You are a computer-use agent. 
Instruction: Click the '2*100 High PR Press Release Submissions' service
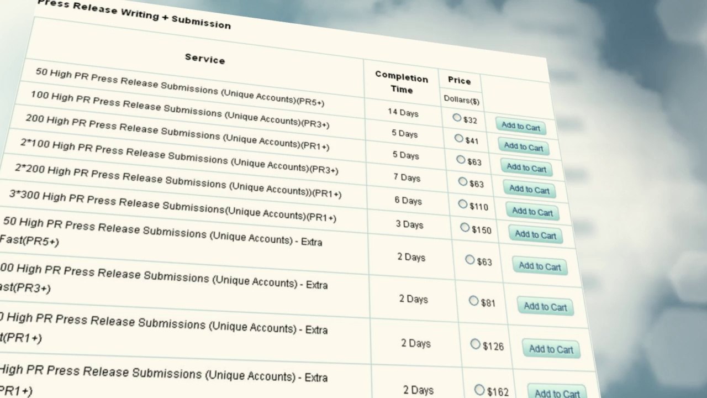pos(180,157)
